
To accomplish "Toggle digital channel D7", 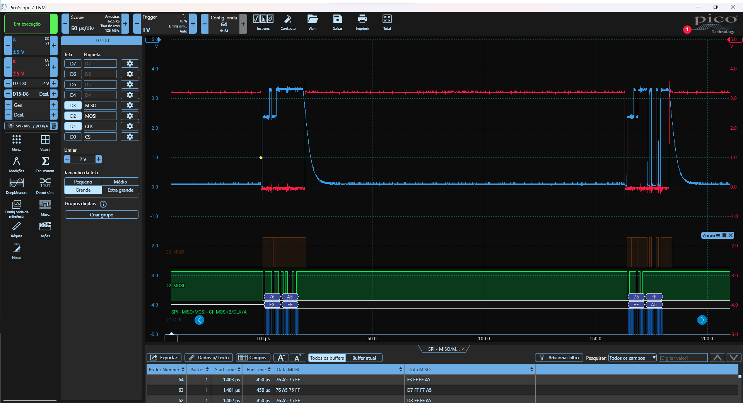I will (x=73, y=63).
